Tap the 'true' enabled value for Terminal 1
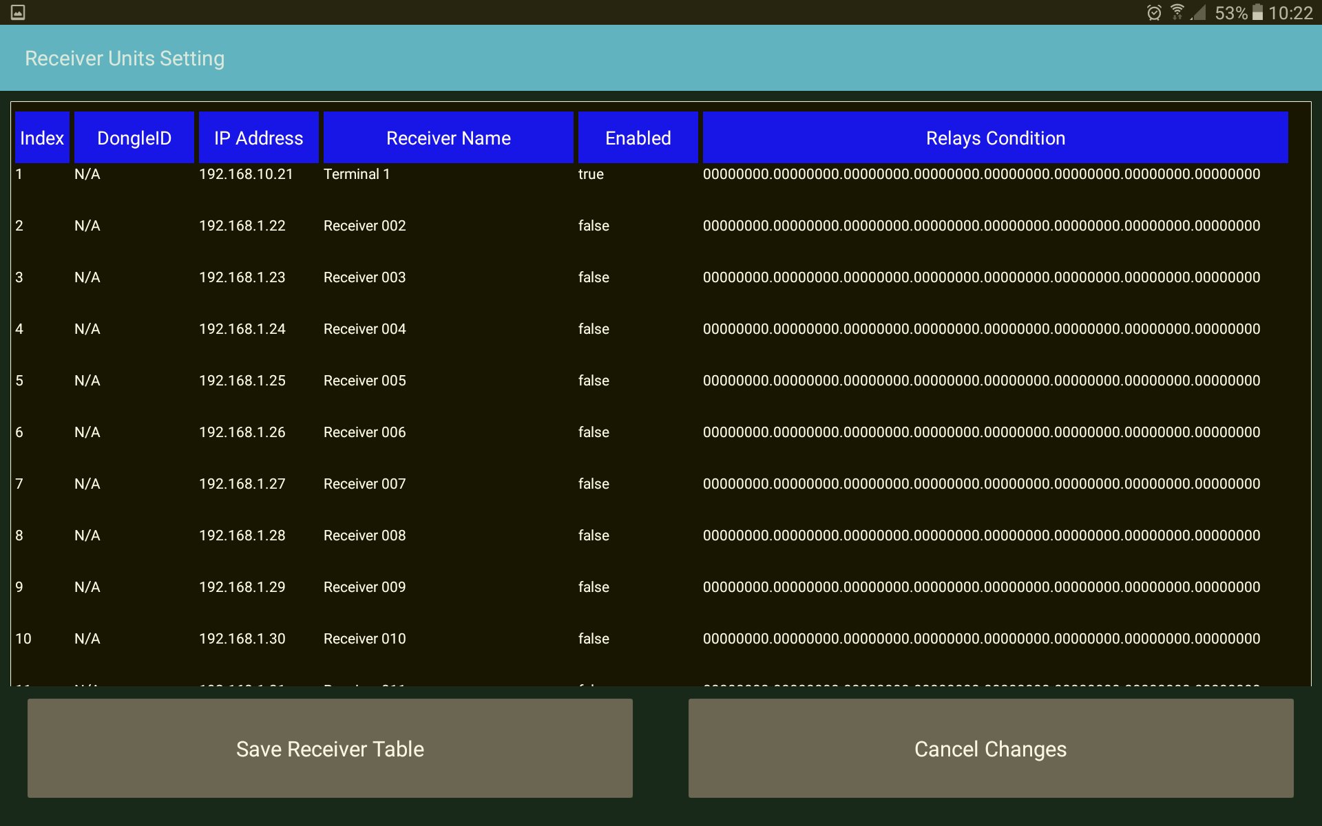Screen dimensions: 1322x826 click(x=591, y=174)
